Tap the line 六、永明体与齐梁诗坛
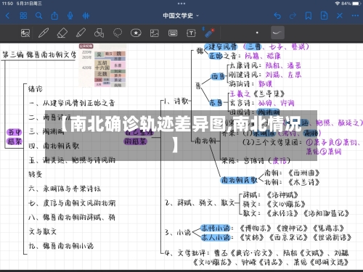 (65, 189)
